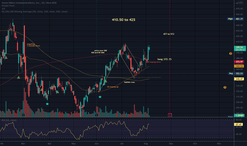The image size is (247, 146).
Task: Click the yellow 342.47 moving average label
Action: coord(239,79)
